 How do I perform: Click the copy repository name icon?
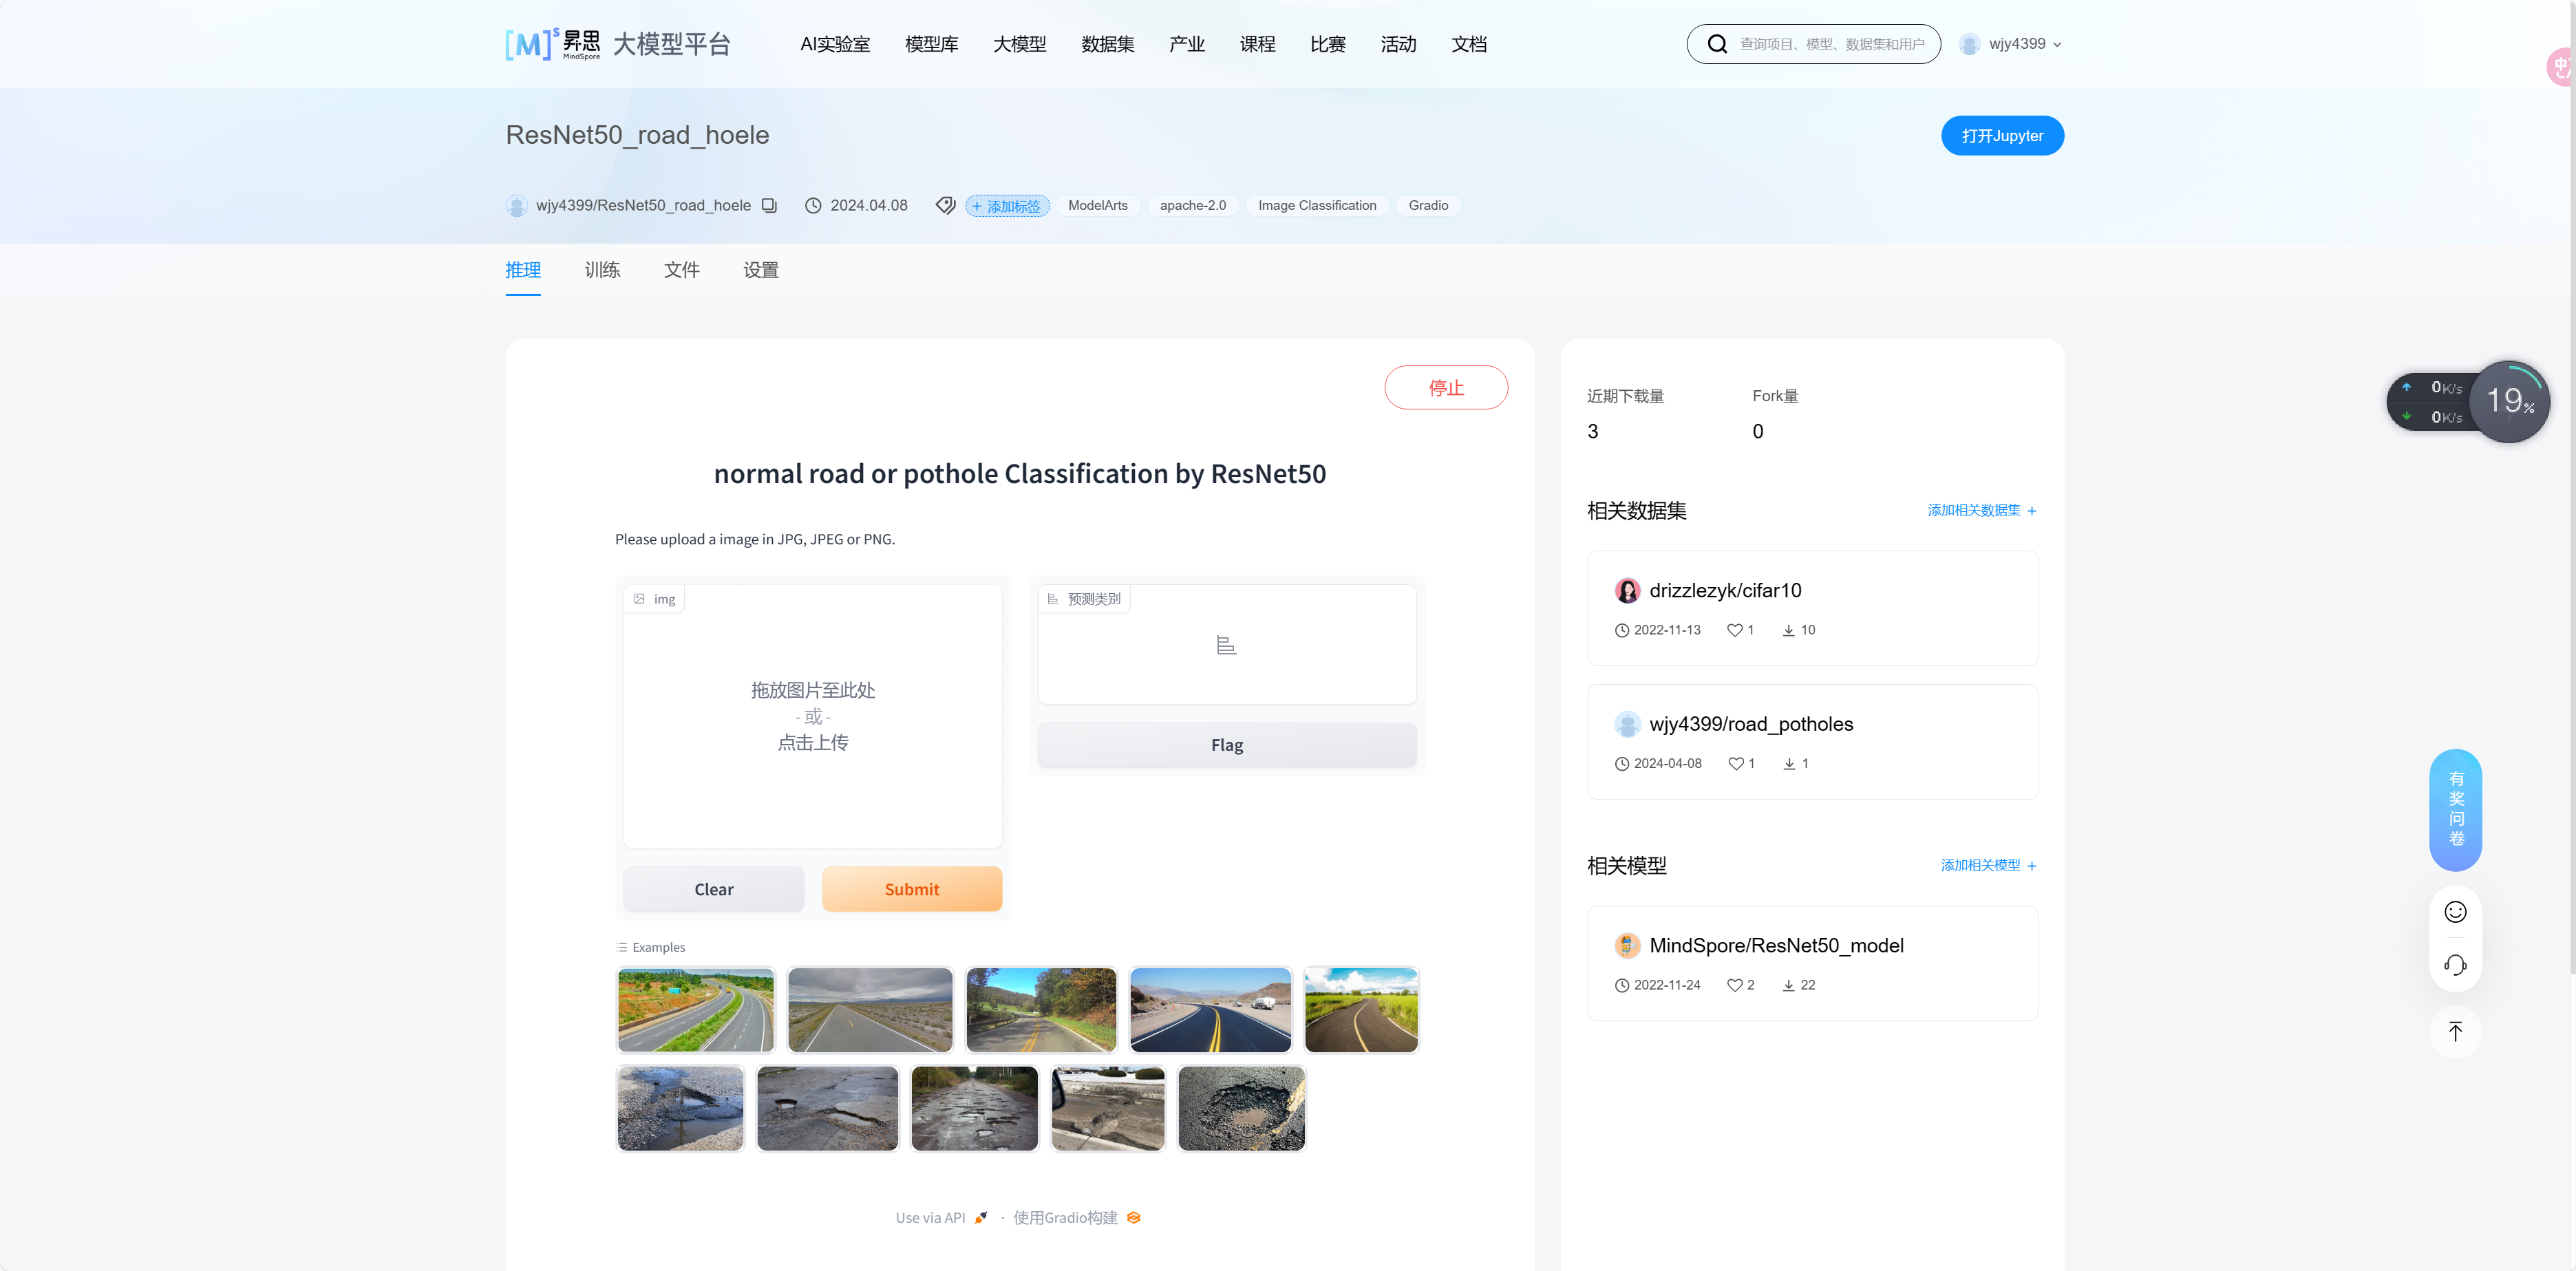coord(769,205)
